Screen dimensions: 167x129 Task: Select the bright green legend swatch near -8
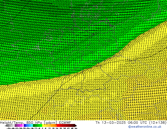(x=41, y=125)
